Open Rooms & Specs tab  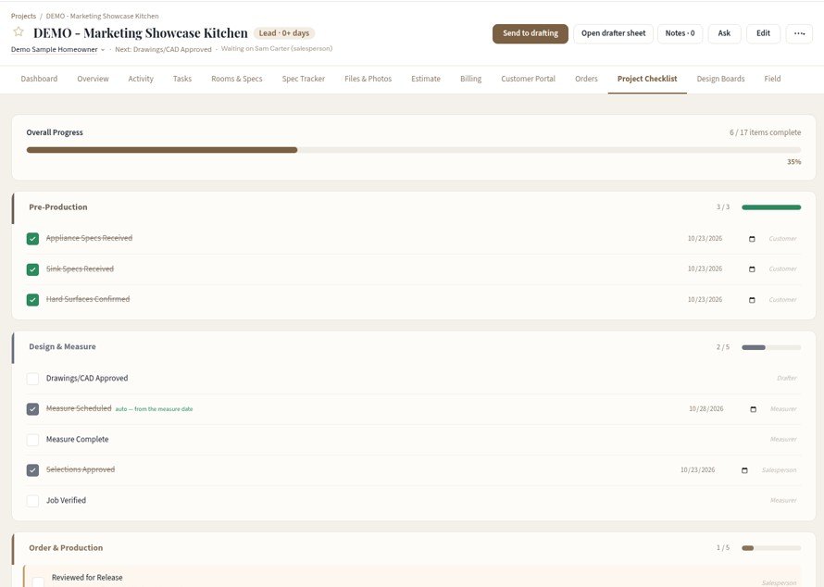coord(237,79)
